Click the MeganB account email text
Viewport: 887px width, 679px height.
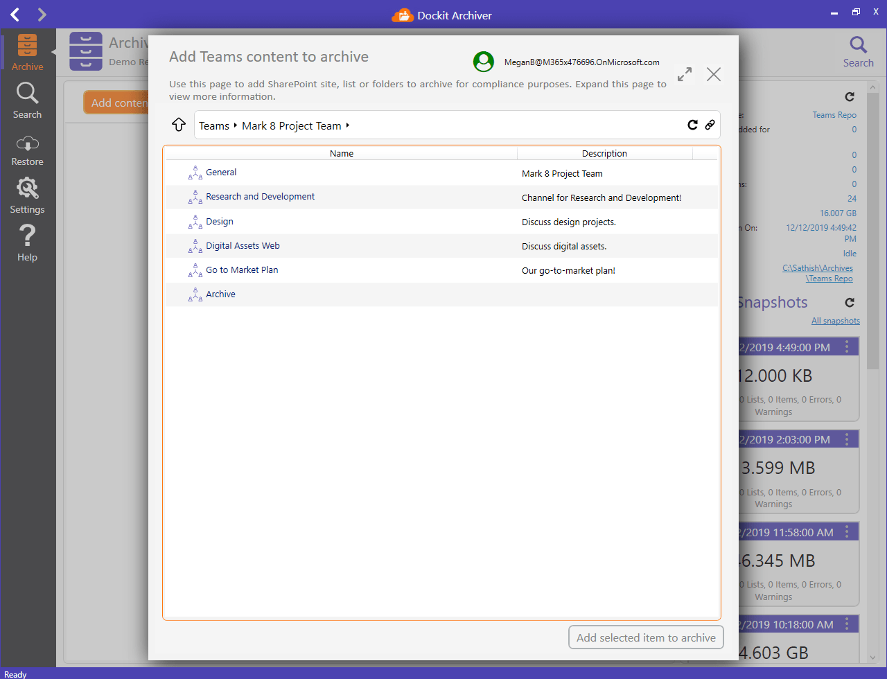pyautogui.click(x=582, y=62)
